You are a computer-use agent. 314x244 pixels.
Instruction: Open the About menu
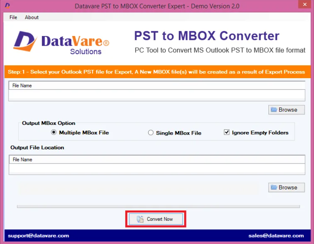pyautogui.click(x=32, y=17)
